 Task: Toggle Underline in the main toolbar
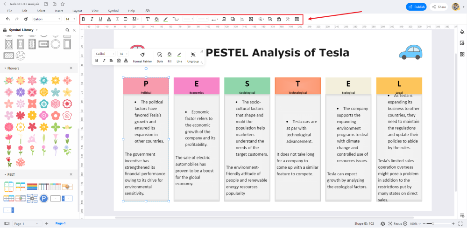(100, 19)
